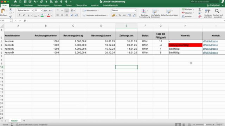Image resolution: width=225 pixels, height=126 pixels.
Task: Expand the borders dropdown arrow
Action: (38, 15)
